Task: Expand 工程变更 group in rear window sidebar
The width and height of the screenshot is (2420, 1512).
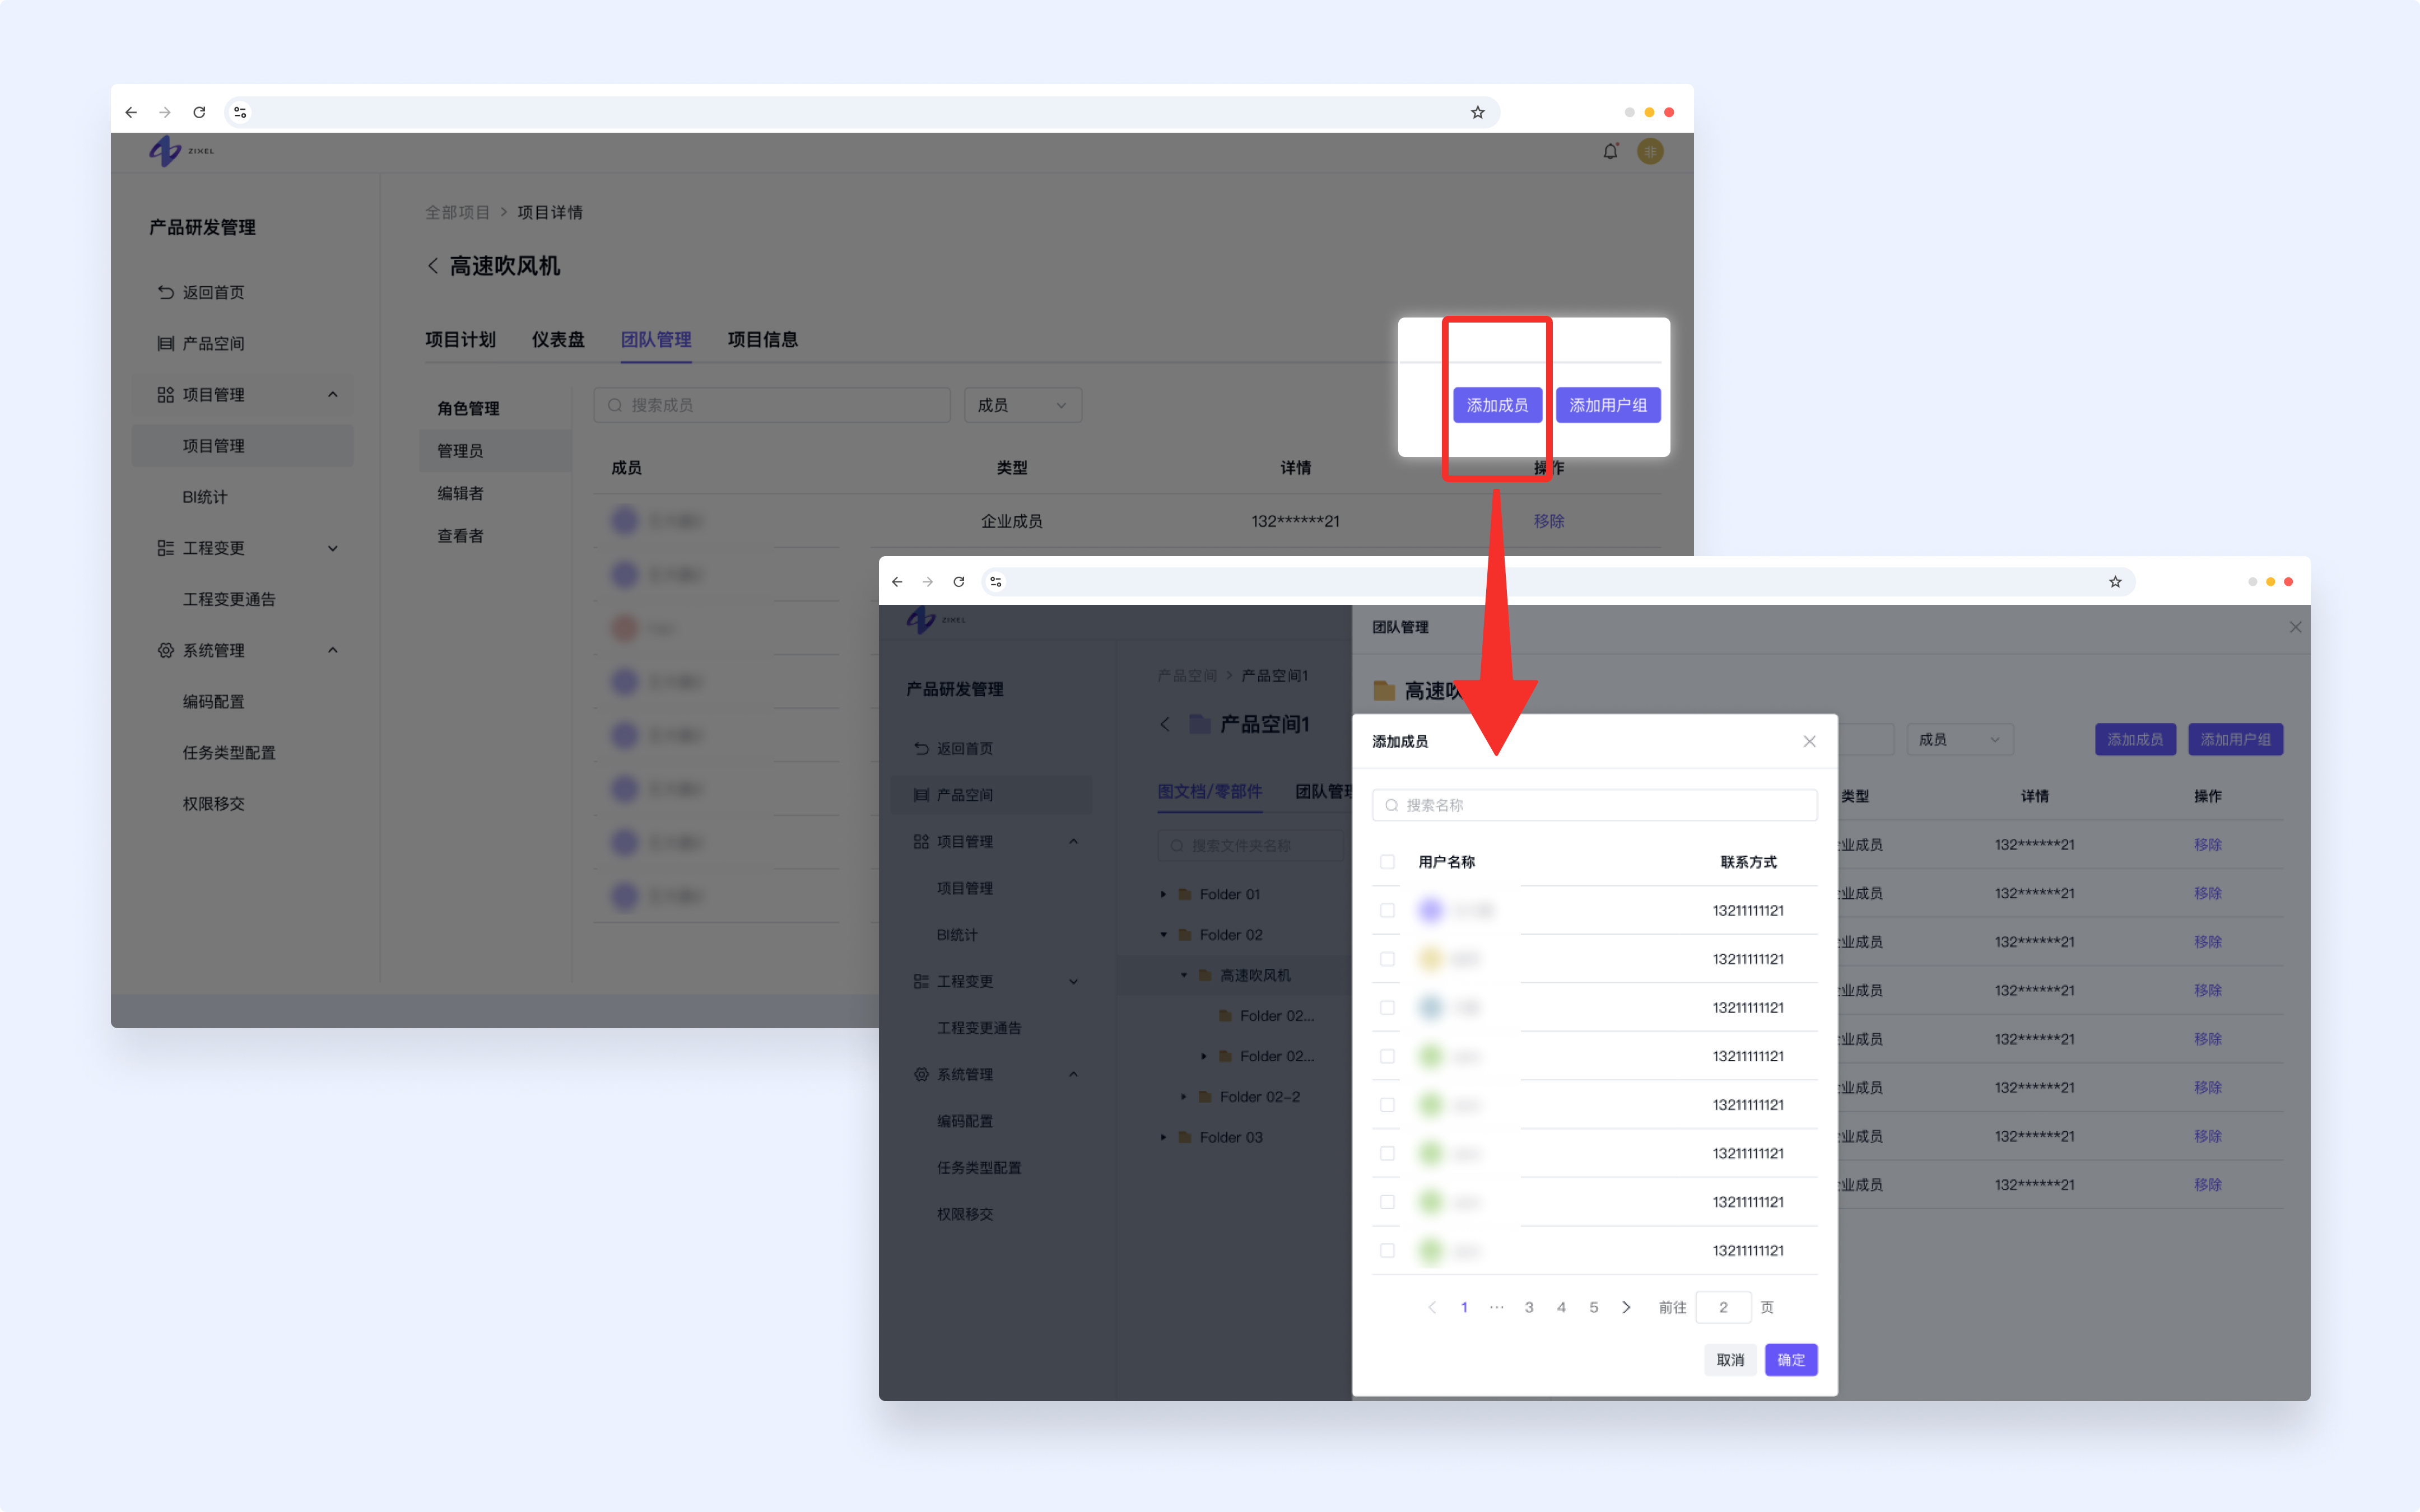Action: 333,548
